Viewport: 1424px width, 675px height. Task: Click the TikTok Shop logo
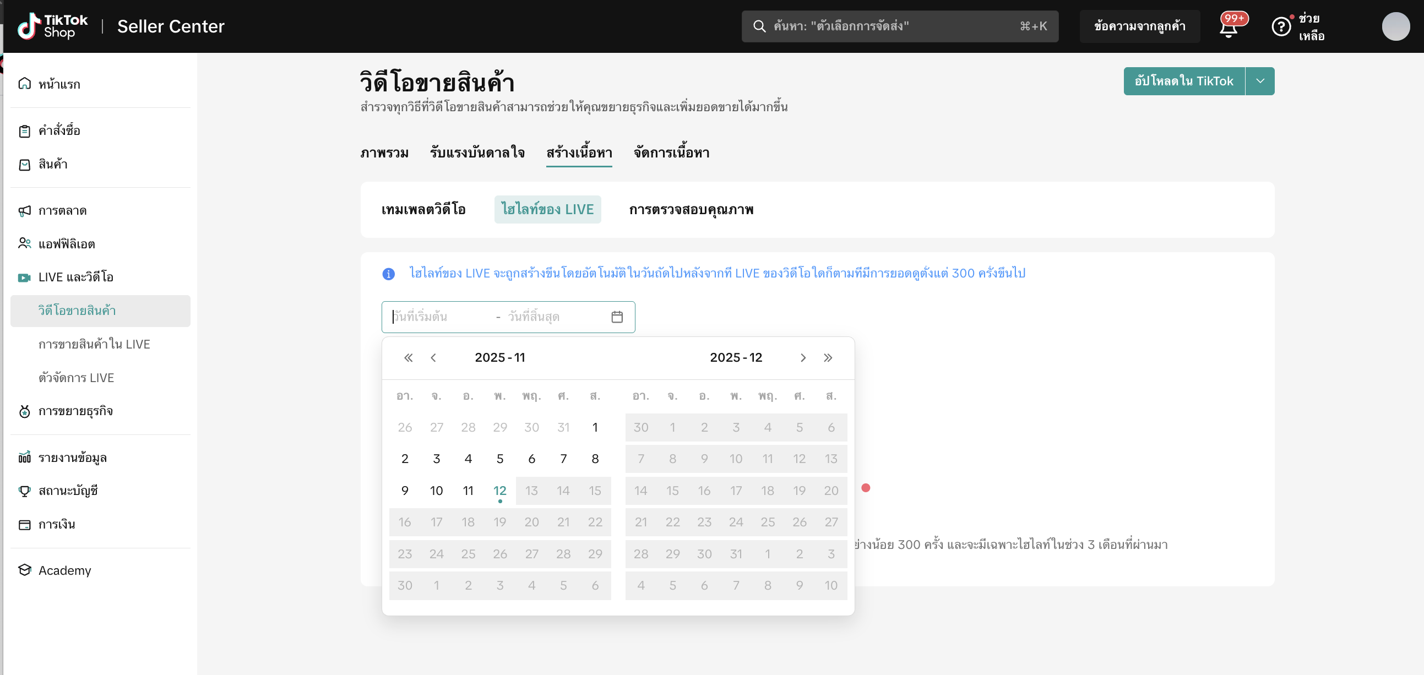pos(52,26)
